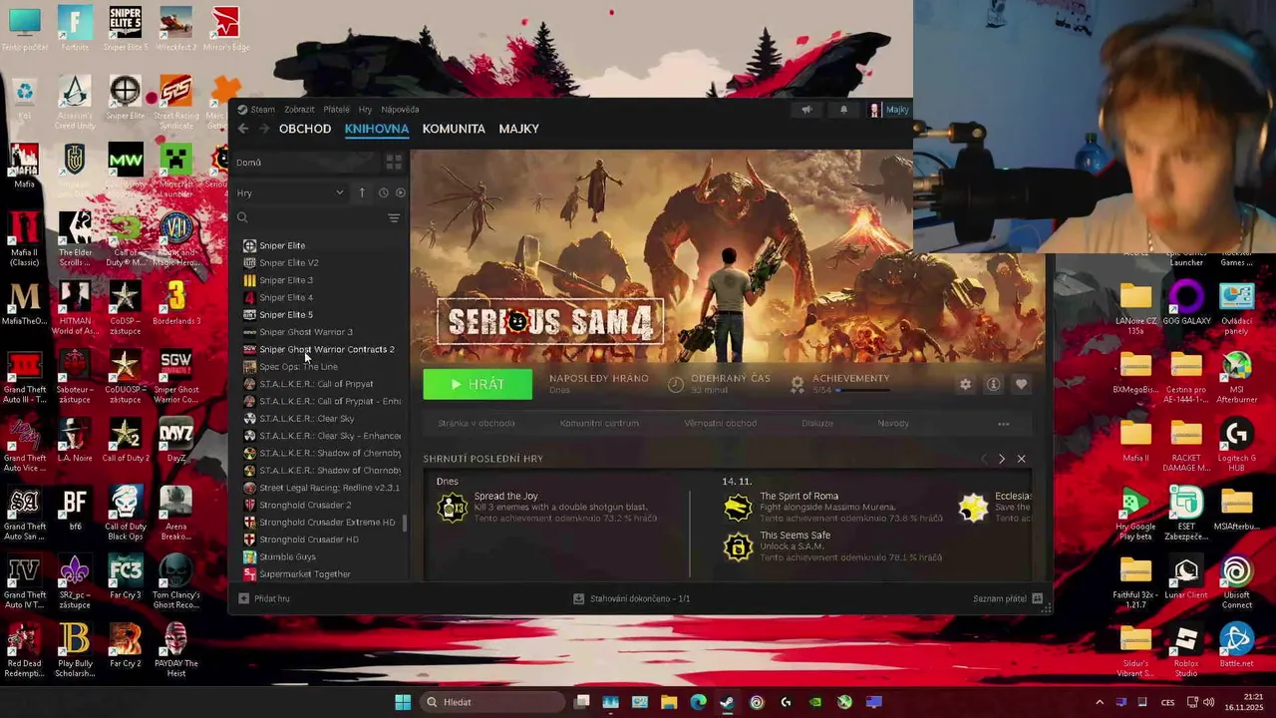
Task: Open the Nápověda menu
Action: 400,110
